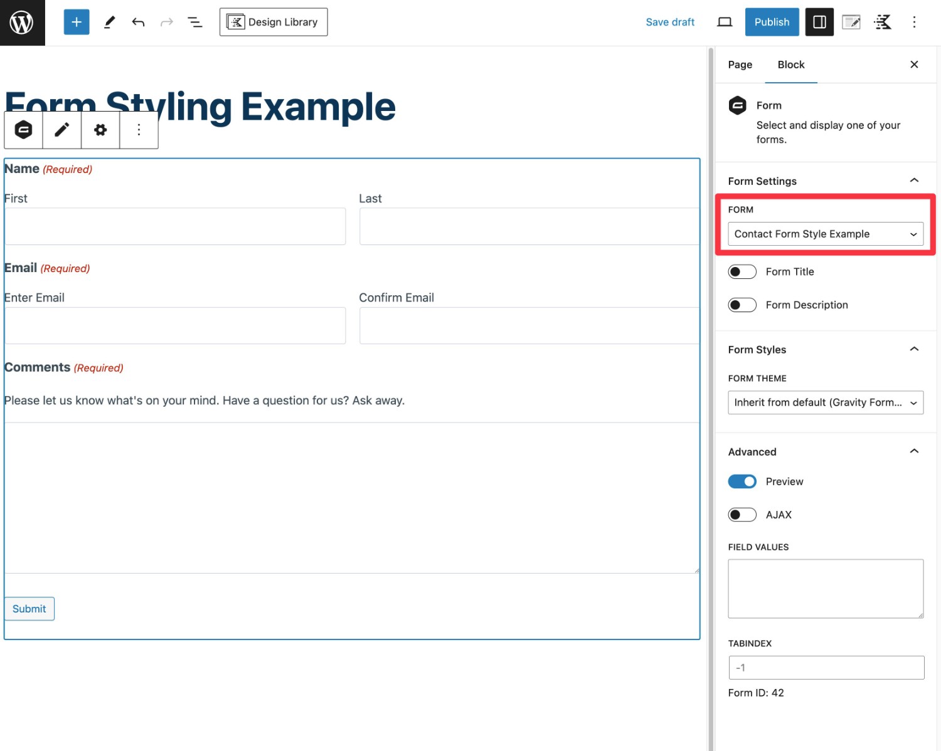Click inside the Field Values text area
This screenshot has width=941, height=751.
click(826, 588)
